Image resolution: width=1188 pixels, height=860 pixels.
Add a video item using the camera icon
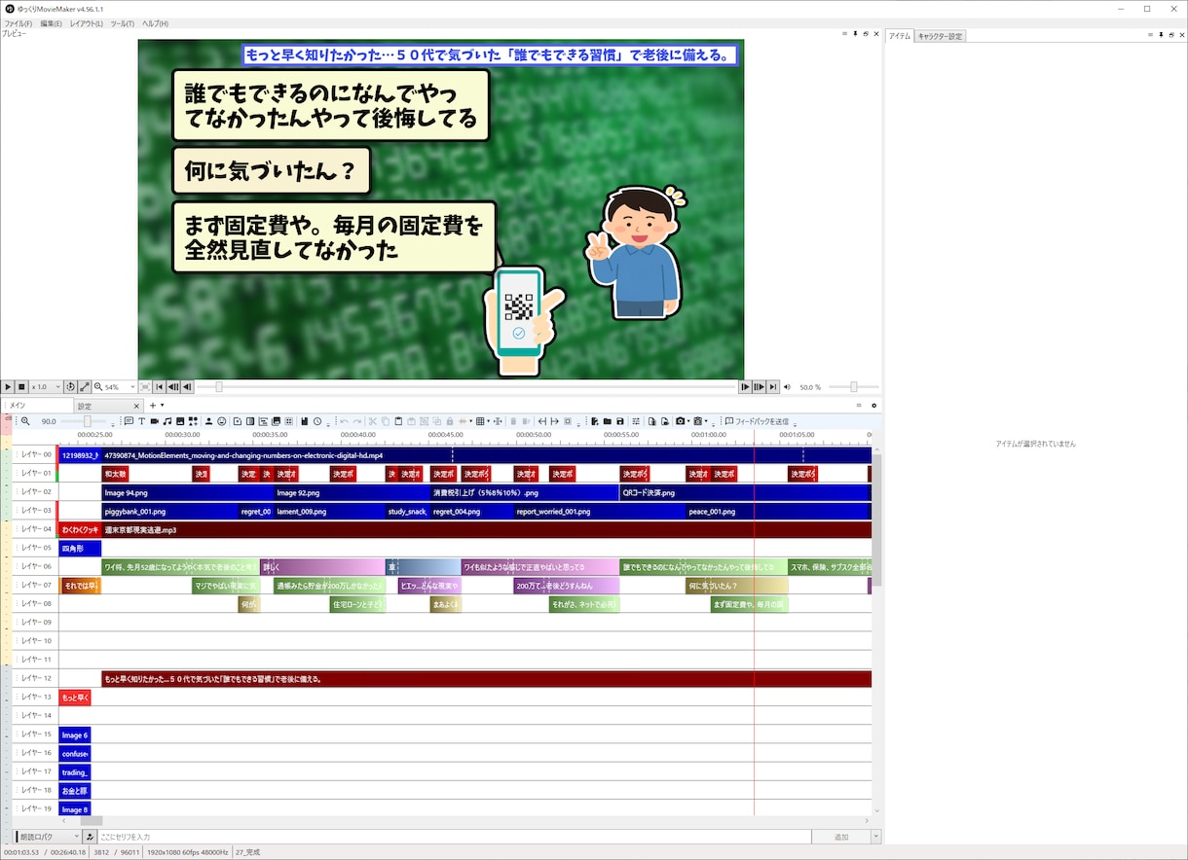pos(155,421)
